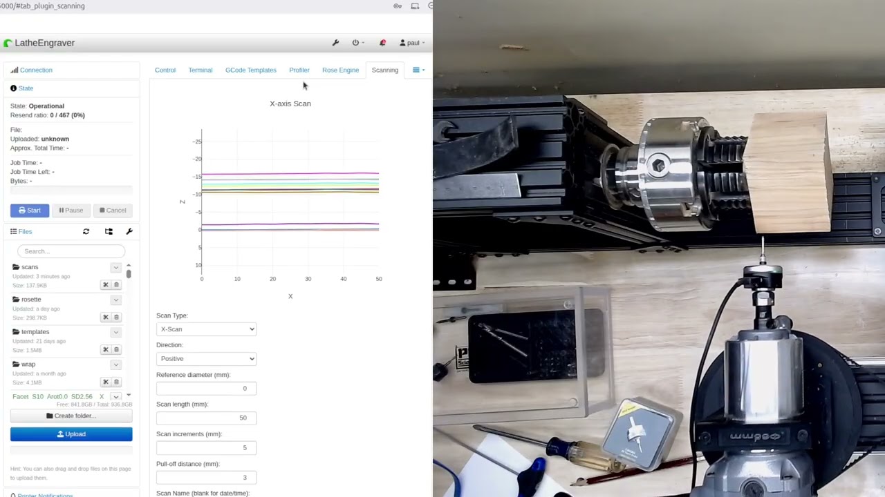Open OctoPrint settings via wrench icon in navbar
The height and width of the screenshot is (497, 885).
pos(335,43)
